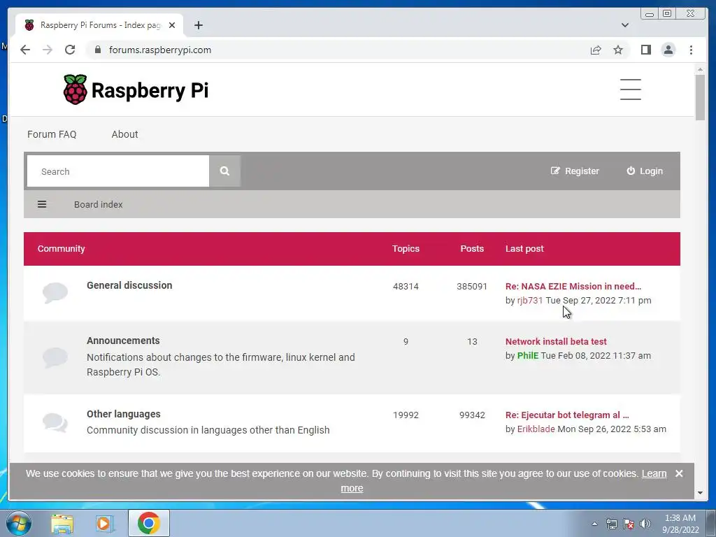
Task: Open the Chrome three-dot menu
Action: pyautogui.click(x=691, y=50)
